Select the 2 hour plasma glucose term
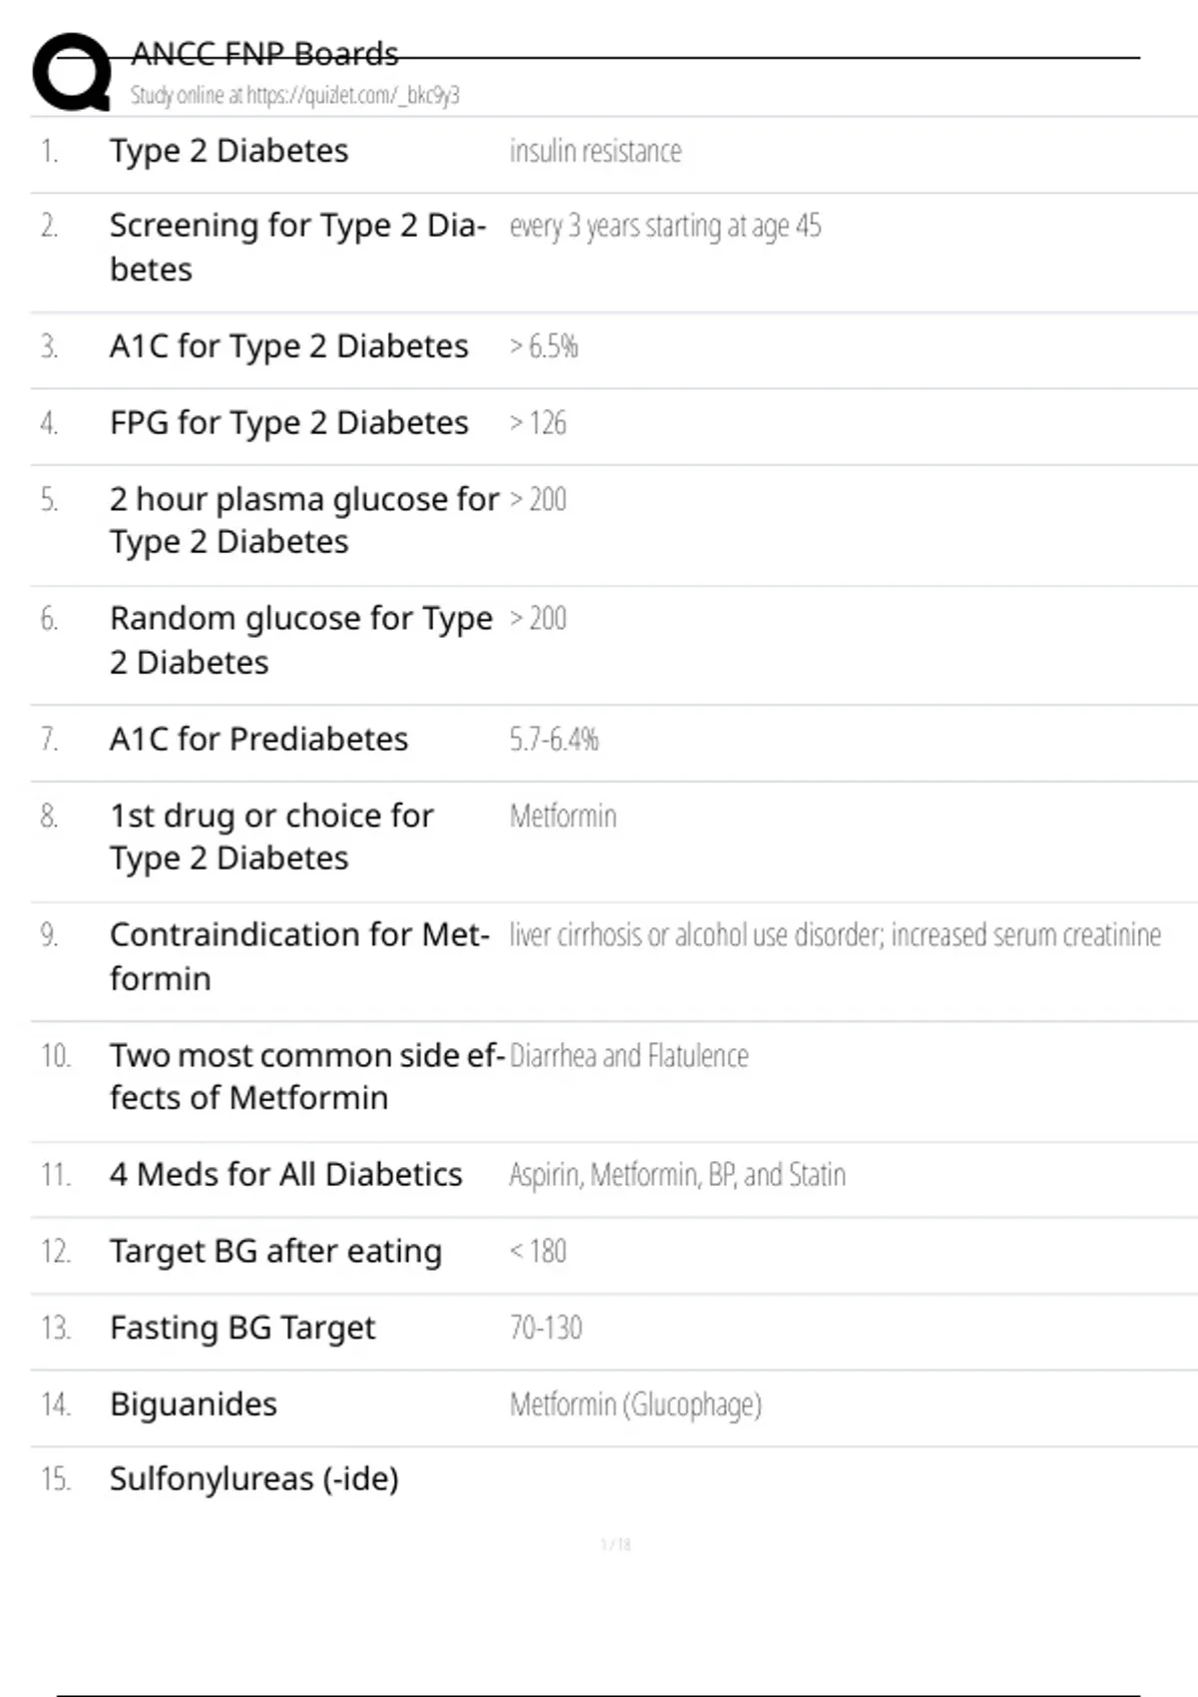This screenshot has height=1697, width=1198. click(x=303, y=520)
